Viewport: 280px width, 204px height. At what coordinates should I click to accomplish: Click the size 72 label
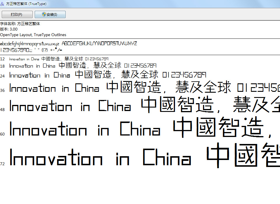click(x=2, y=164)
